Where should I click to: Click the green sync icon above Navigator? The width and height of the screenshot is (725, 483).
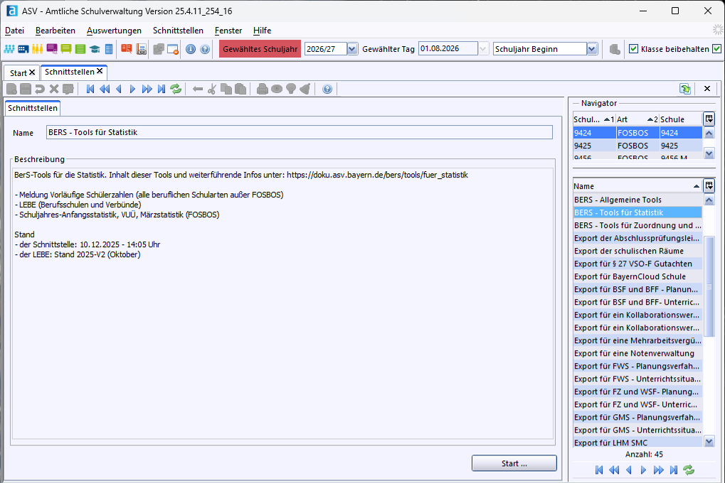[x=684, y=89]
